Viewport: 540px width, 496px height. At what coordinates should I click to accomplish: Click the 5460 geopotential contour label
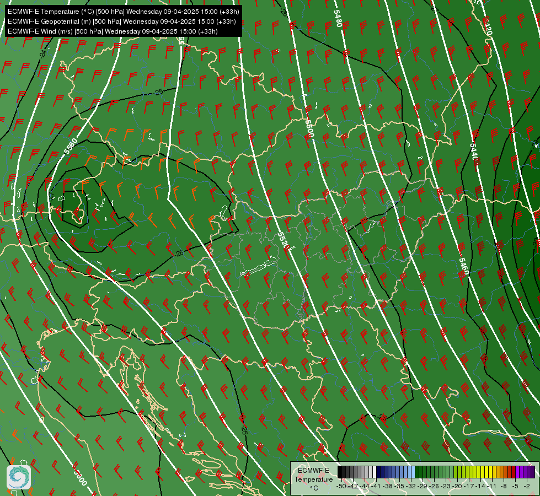point(463,266)
